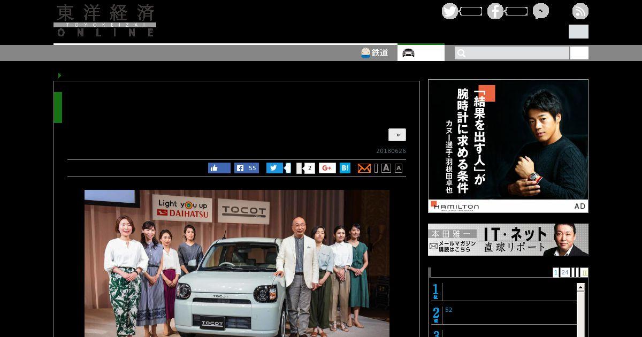Viewport: 642px width, 337px height.
Task: Select ranking tab labeled 24
Action: [565, 272]
